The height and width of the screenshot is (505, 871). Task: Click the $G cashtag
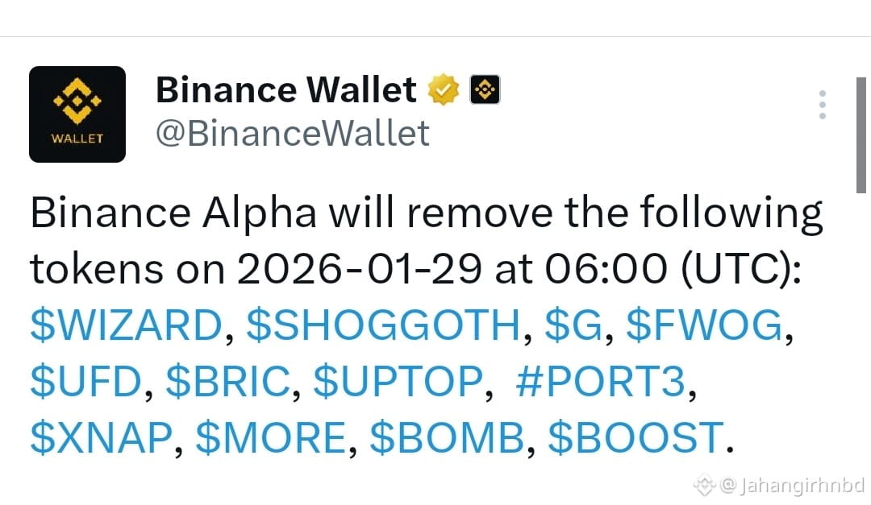pos(573,325)
